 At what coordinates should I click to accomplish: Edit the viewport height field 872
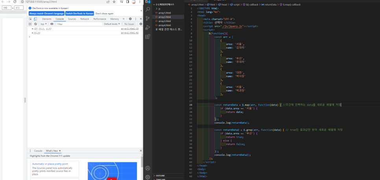(19, 8)
